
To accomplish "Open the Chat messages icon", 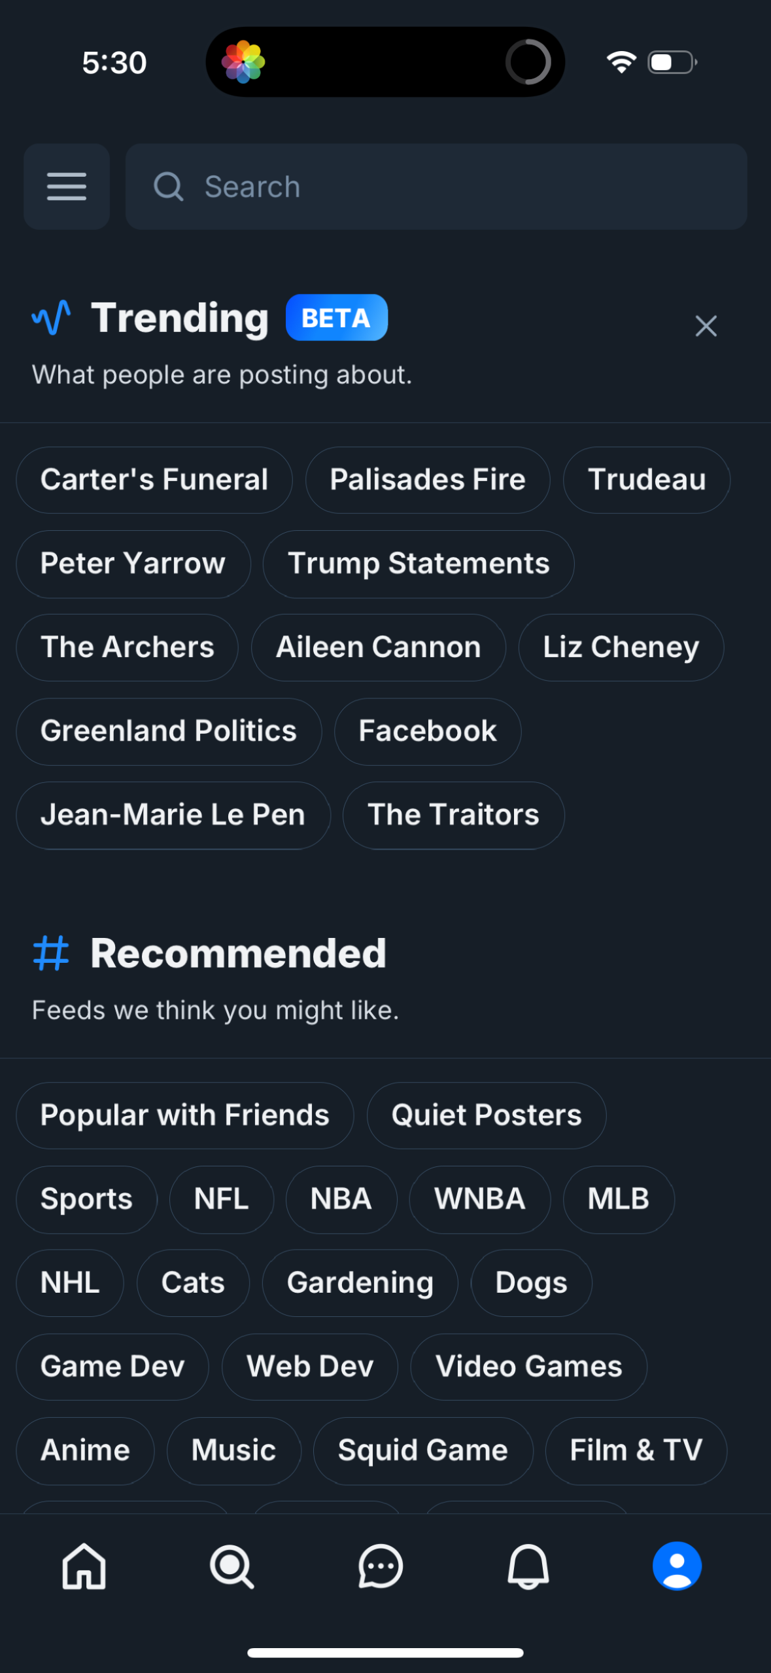I will pyautogui.click(x=380, y=1566).
